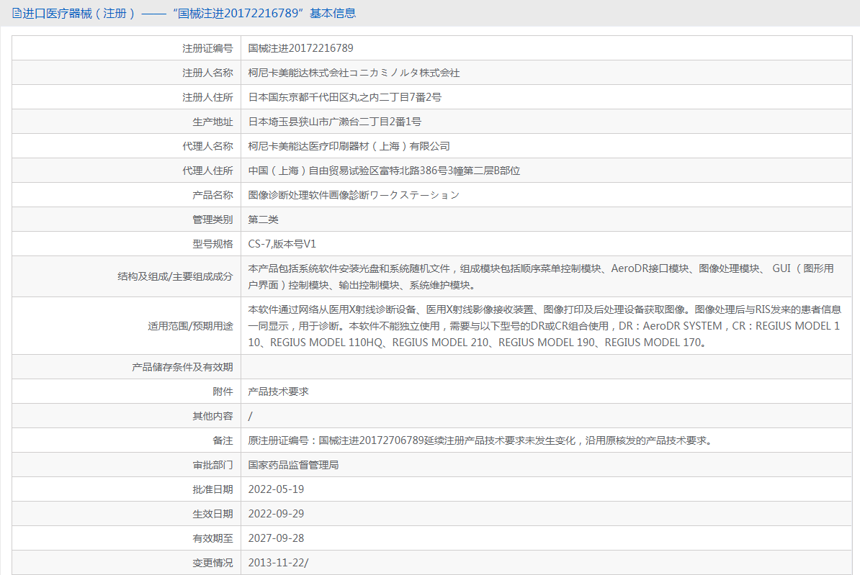Select registration number 国械注进20172216789 in the table

(300, 48)
